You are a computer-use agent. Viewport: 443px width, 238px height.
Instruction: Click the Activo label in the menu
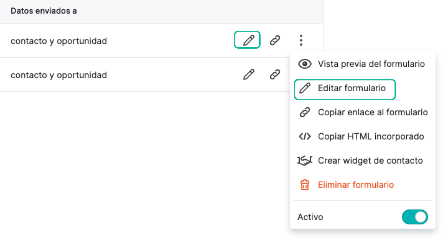(310, 217)
